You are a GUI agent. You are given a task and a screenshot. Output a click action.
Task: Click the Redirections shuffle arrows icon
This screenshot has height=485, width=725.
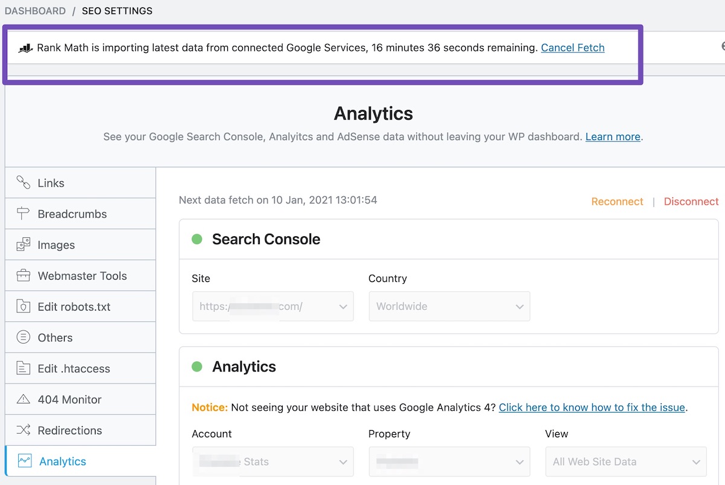pyautogui.click(x=23, y=430)
